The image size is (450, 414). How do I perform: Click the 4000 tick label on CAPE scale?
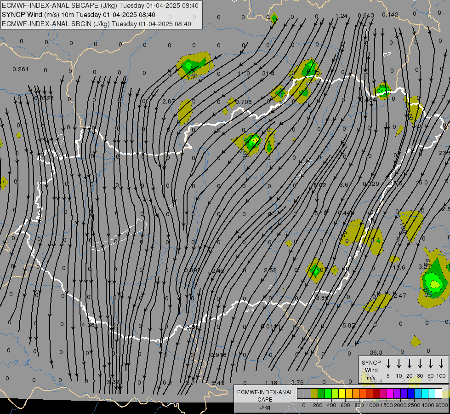[428, 405]
